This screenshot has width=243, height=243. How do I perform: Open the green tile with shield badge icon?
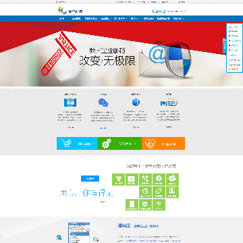145,205
